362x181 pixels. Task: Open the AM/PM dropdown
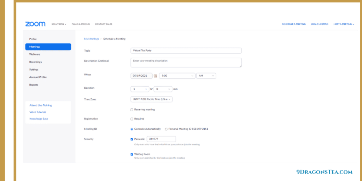[x=206, y=76]
